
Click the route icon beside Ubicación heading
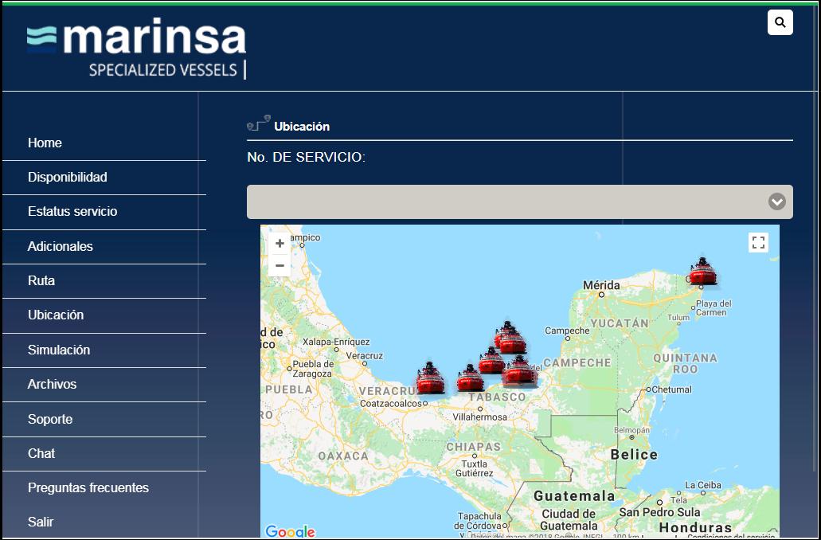tap(259, 123)
